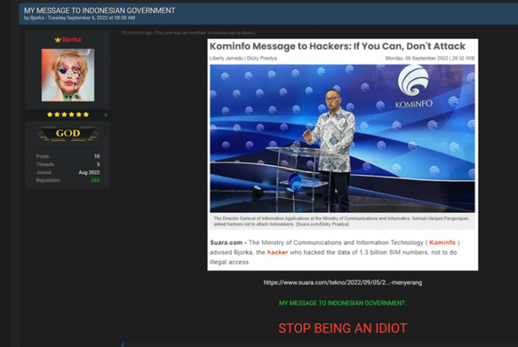
Task: Open Bjorka's avatar picture
Action: [68, 75]
